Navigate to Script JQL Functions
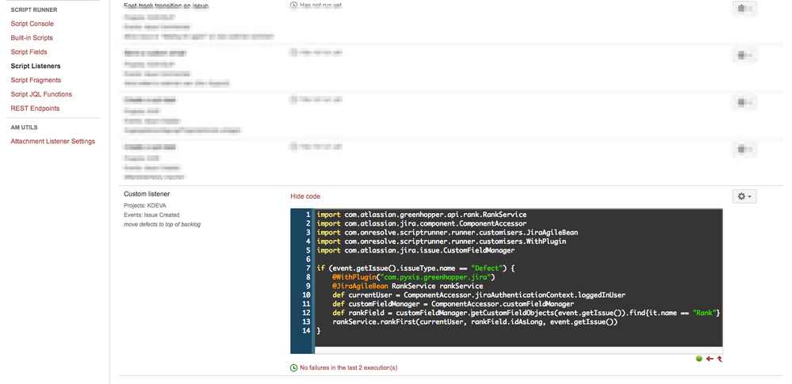The width and height of the screenshot is (792, 384). [41, 94]
